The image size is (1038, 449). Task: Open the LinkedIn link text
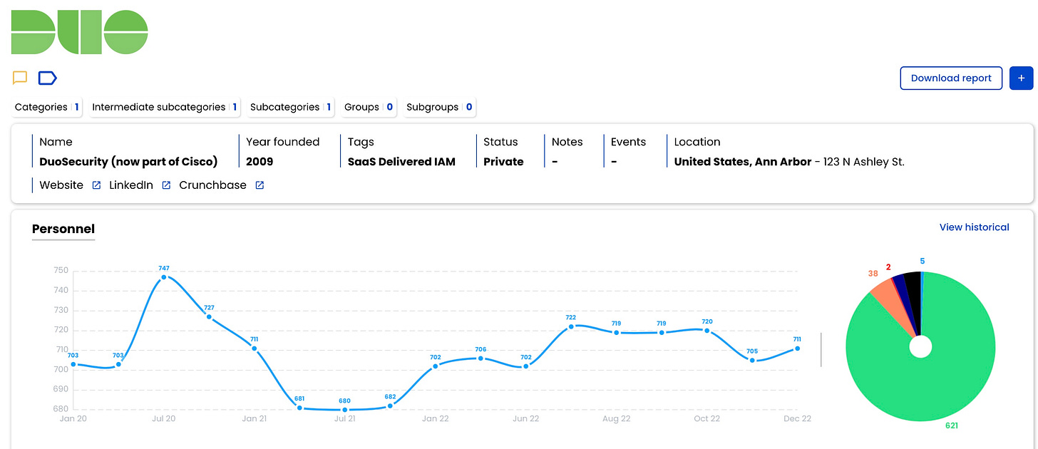(131, 185)
